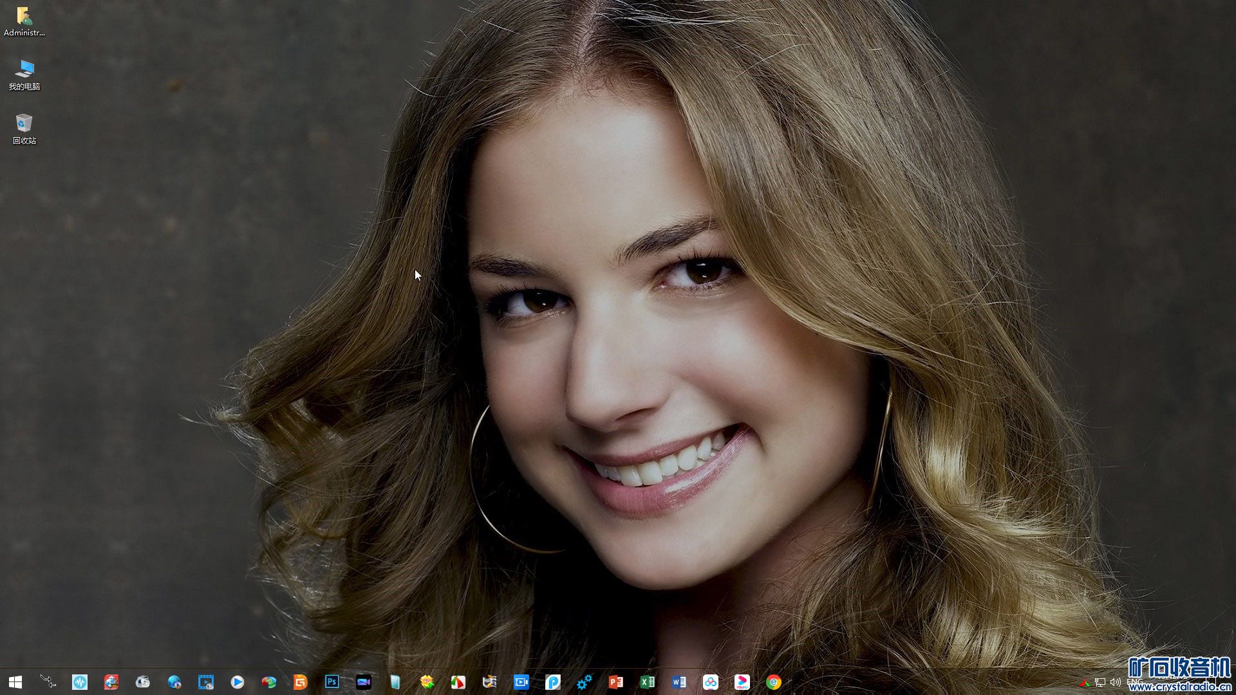The width and height of the screenshot is (1236, 695).
Task: Open the blue waveform app in taskbar
Action: [80, 681]
